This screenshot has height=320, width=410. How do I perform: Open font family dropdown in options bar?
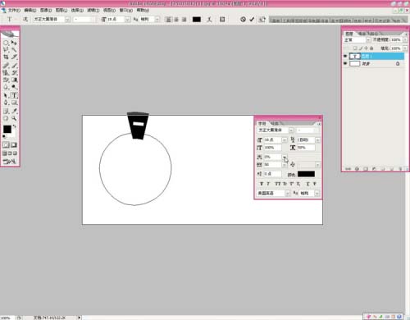(x=67, y=19)
